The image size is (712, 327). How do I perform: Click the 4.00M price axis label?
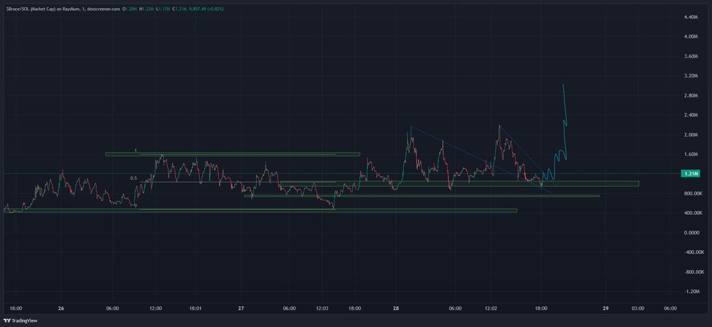[x=691, y=37]
